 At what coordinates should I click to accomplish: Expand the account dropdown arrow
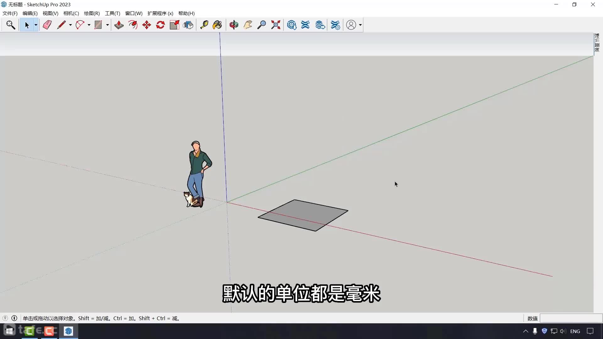tap(360, 25)
